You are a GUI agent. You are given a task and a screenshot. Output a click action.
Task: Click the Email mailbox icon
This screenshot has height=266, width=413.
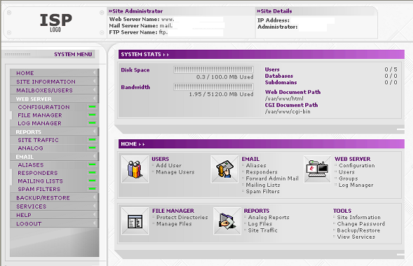pos(225,169)
